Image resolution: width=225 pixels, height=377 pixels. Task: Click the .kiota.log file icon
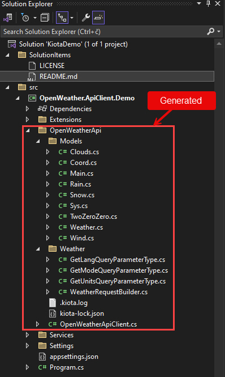(53, 303)
